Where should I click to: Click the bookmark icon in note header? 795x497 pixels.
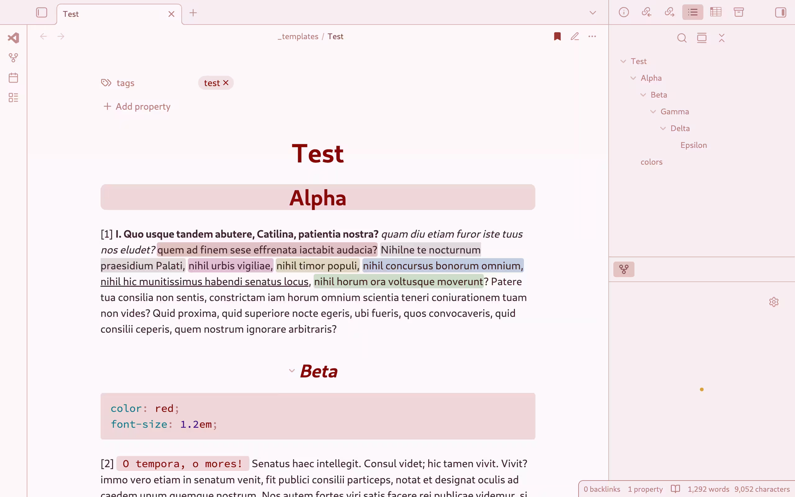pyautogui.click(x=557, y=36)
